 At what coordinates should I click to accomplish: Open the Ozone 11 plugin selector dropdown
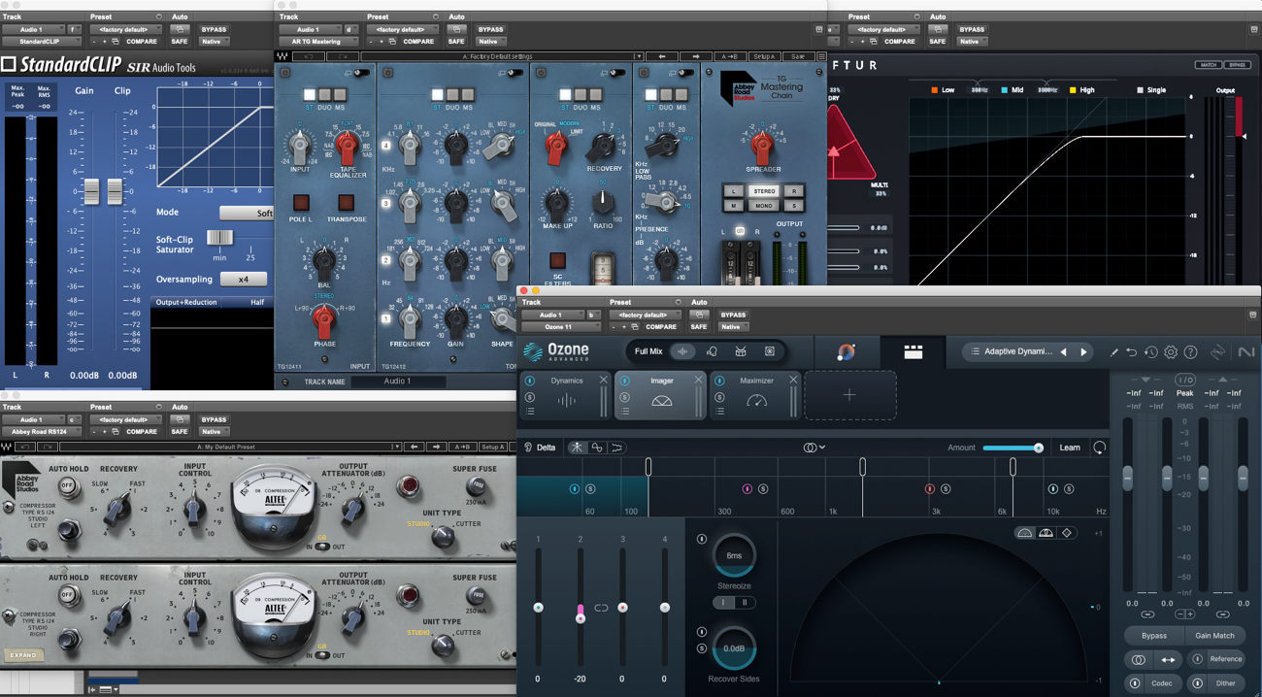[559, 327]
